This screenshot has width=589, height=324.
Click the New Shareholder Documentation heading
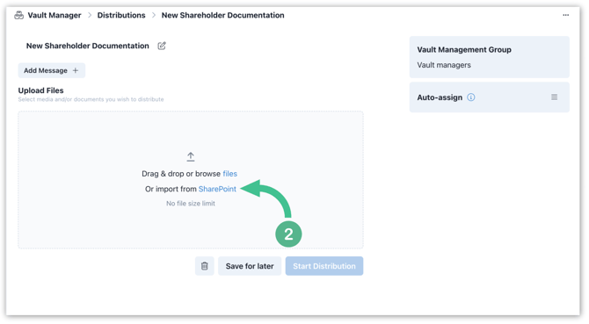88,46
